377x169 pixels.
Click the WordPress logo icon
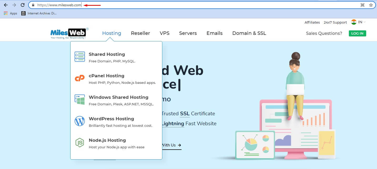coord(80,121)
